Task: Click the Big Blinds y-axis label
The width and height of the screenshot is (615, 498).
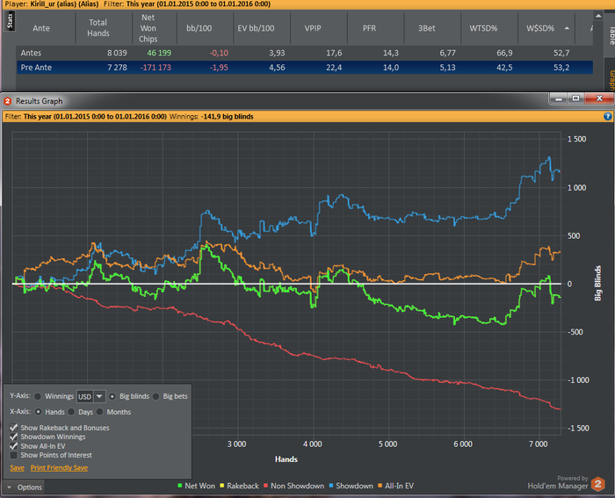Action: tap(597, 284)
